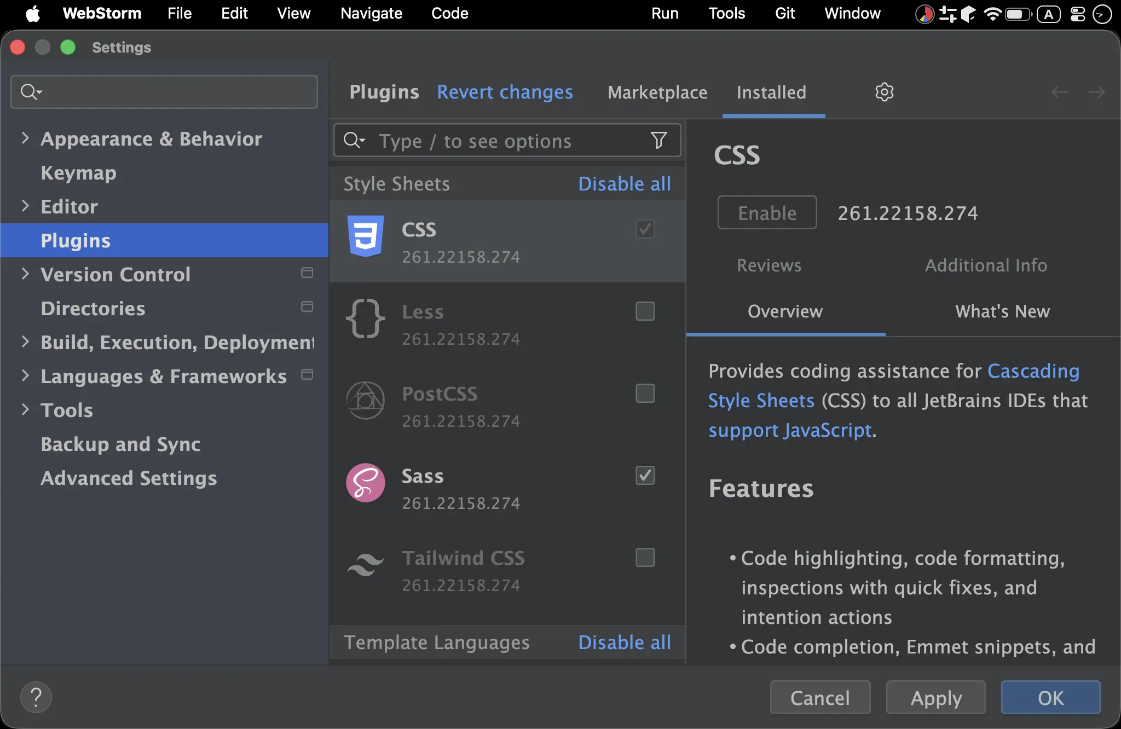Click the Tailwind CSS wave icon
The width and height of the screenshot is (1121, 729).
pyautogui.click(x=366, y=564)
